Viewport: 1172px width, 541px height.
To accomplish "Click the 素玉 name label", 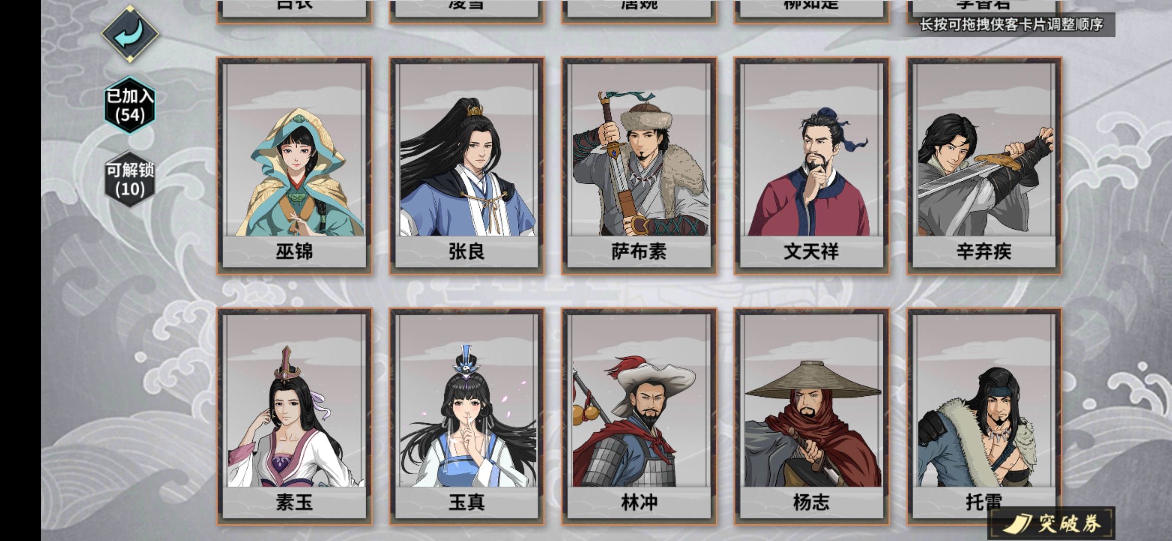I will point(295,502).
